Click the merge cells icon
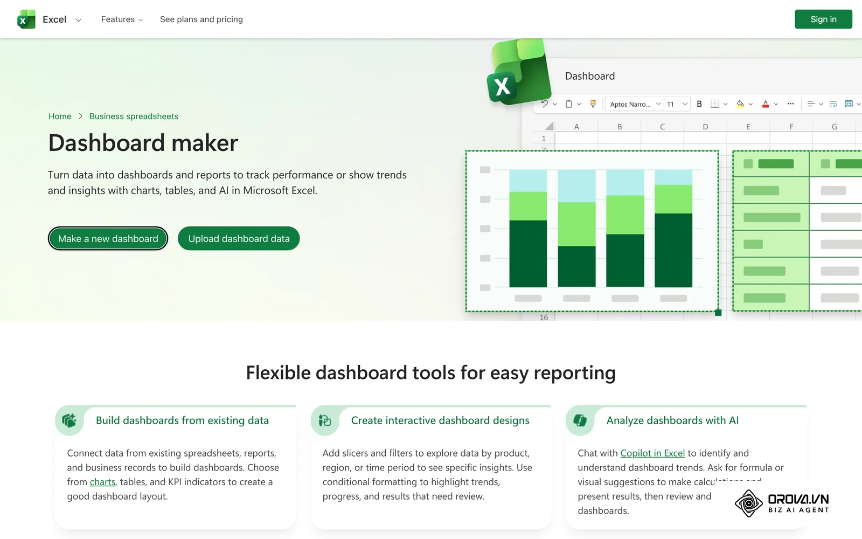Image resolution: width=862 pixels, height=539 pixels. click(x=849, y=104)
